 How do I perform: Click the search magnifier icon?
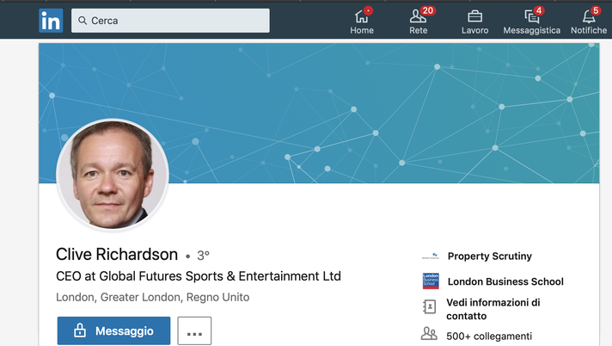(83, 21)
